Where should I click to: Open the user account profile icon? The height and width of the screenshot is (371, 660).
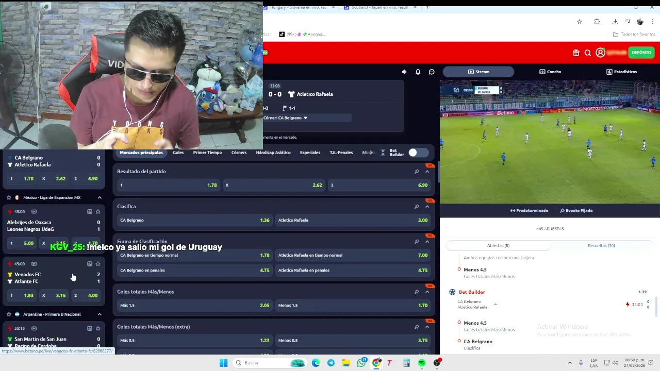(600, 53)
